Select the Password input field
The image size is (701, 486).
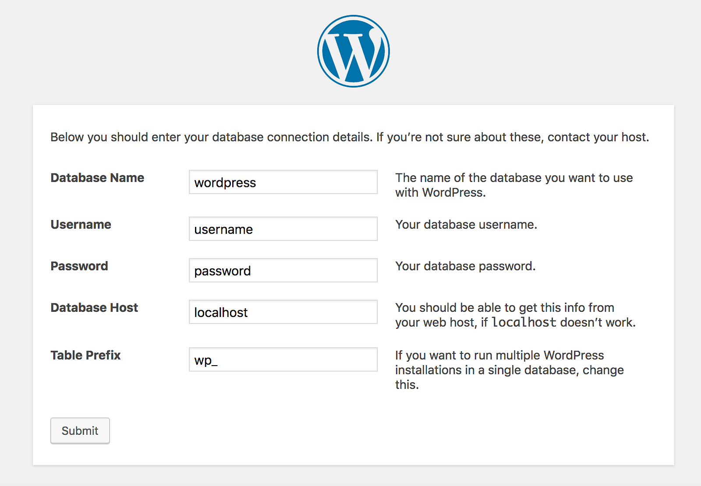click(x=283, y=270)
